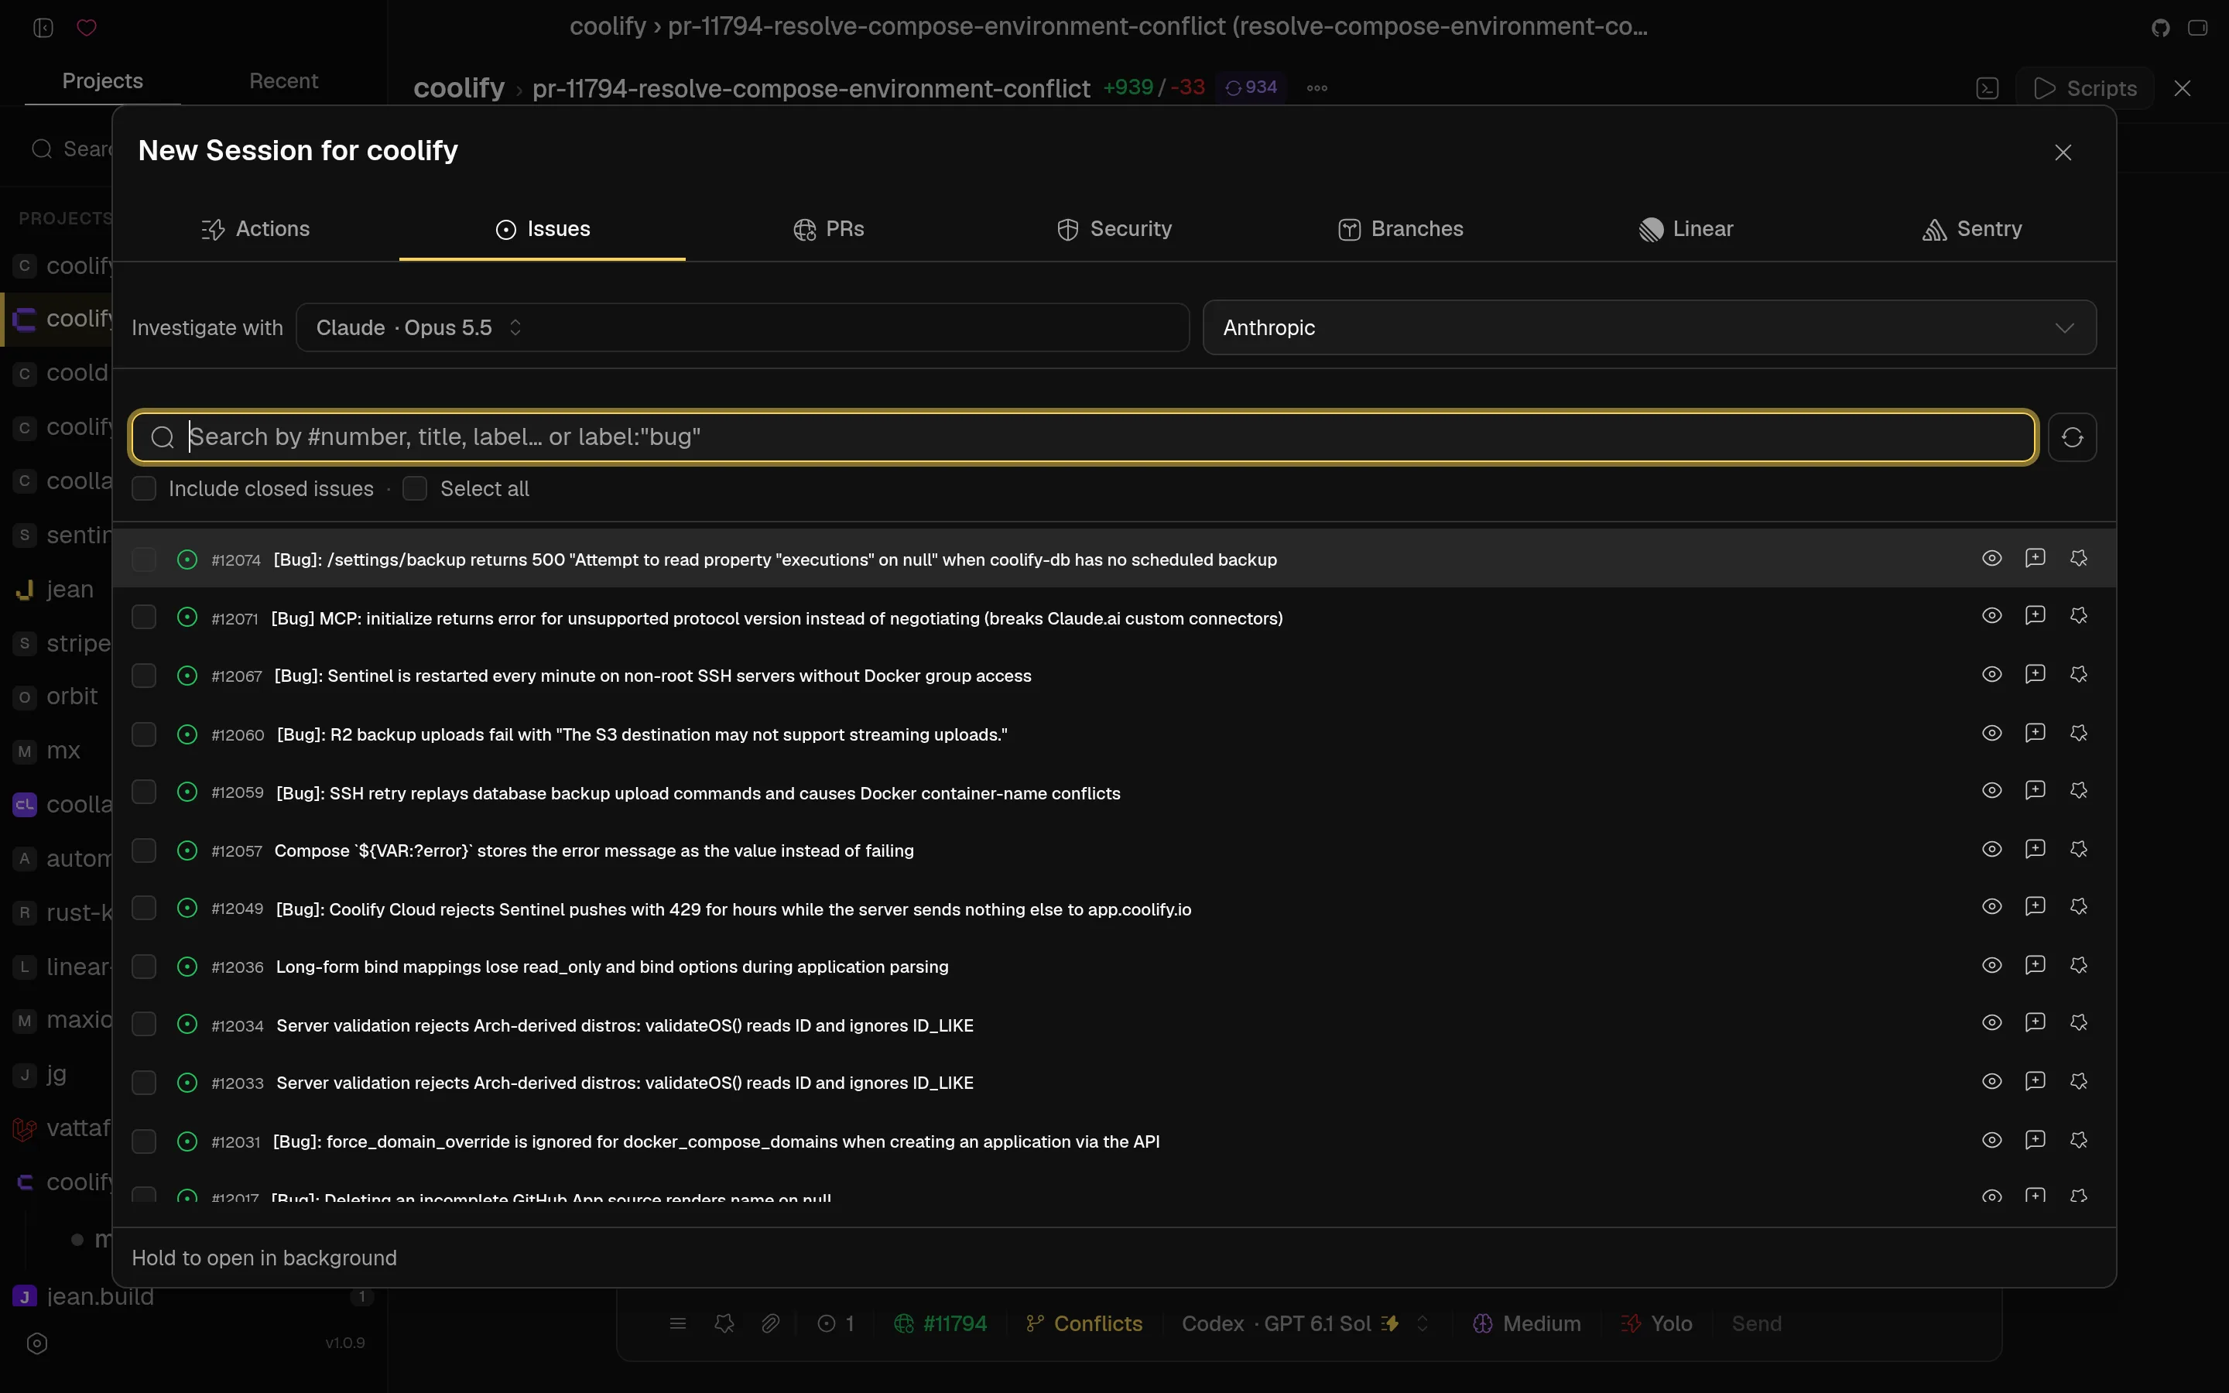The height and width of the screenshot is (1393, 2229).
Task: Select checkbox for issue #12049
Action: click(144, 909)
